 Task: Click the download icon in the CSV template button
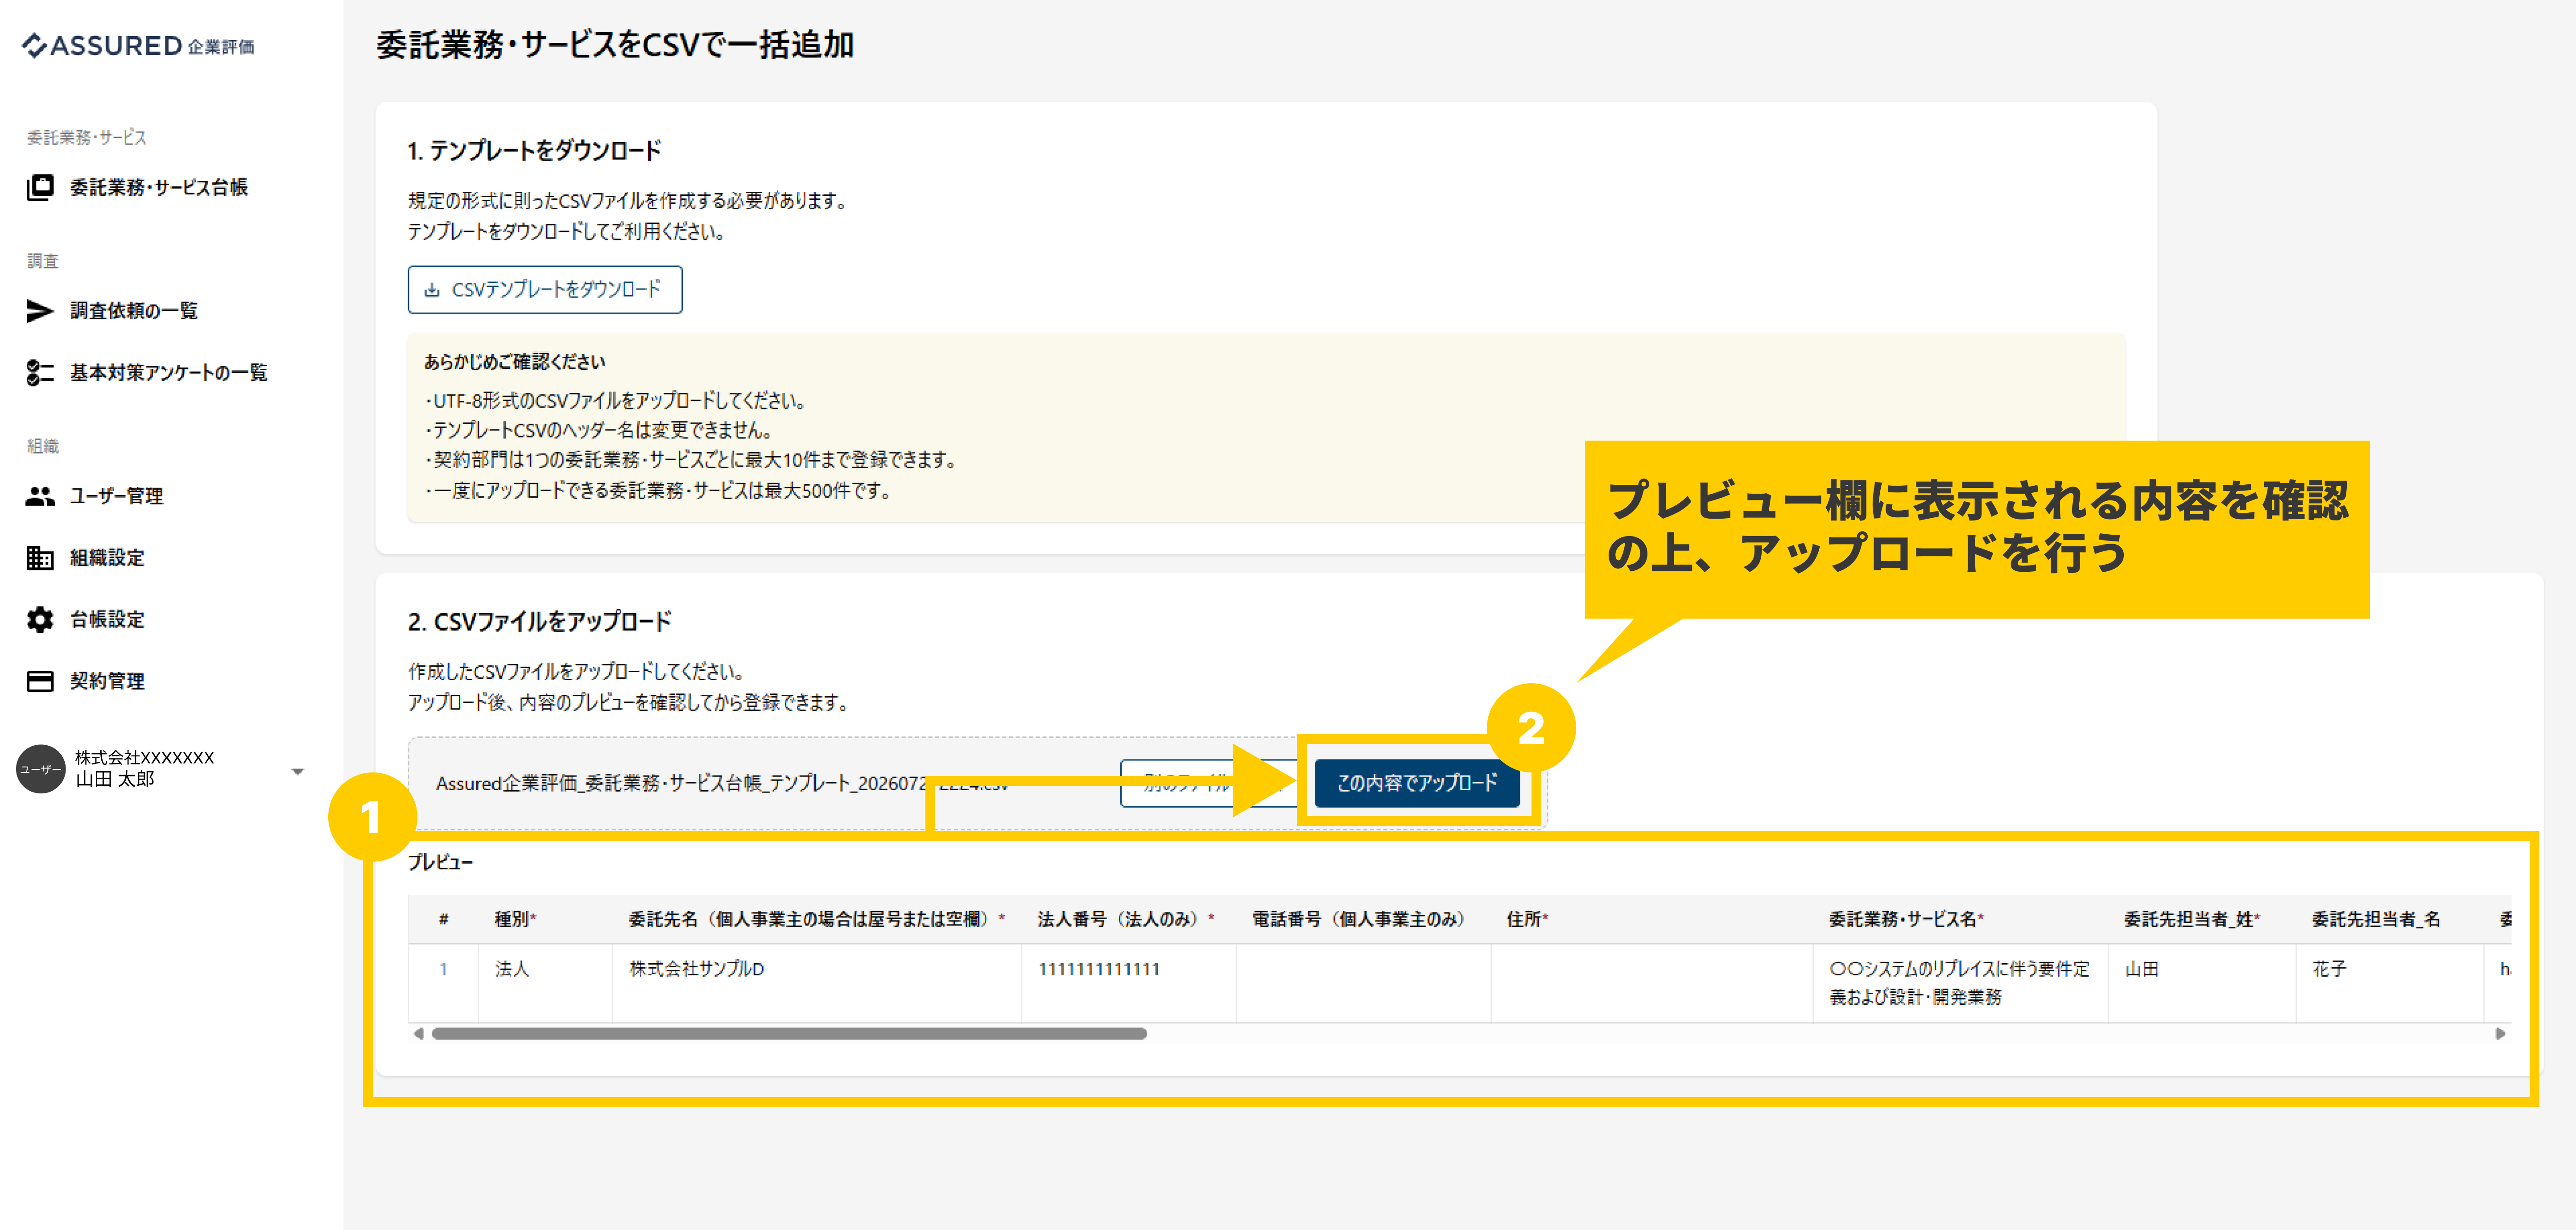tap(432, 290)
